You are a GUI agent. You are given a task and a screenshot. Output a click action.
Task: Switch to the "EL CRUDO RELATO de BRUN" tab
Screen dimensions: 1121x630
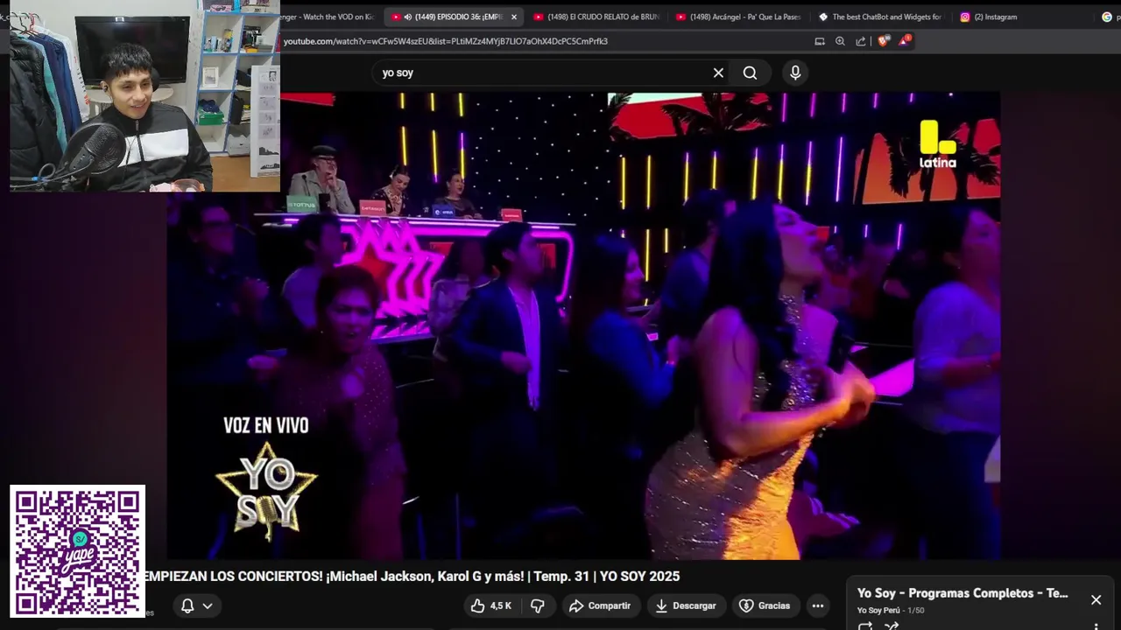coord(596,17)
